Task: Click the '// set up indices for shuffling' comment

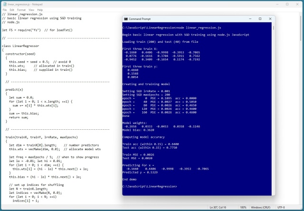Action: point(36,185)
